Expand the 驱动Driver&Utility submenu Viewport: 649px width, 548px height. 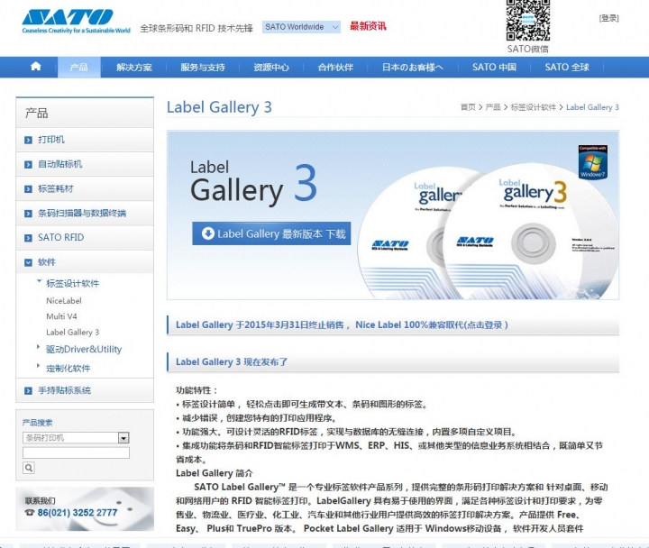[x=39, y=349]
